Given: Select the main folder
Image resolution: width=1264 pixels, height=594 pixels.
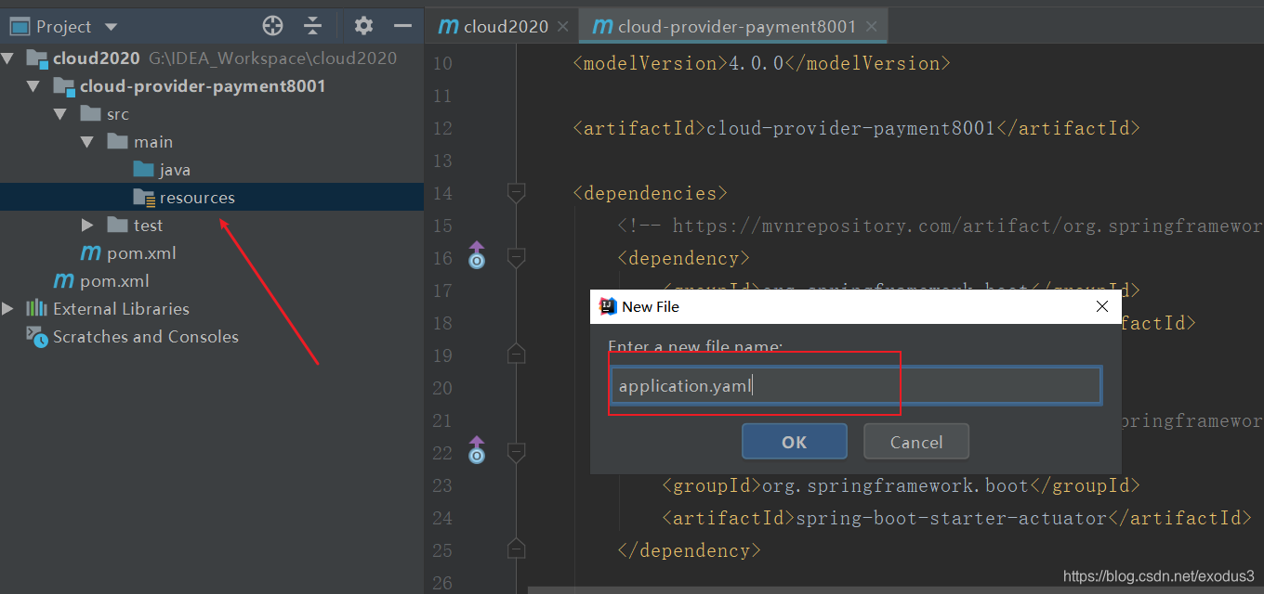Looking at the screenshot, I should pyautogui.click(x=153, y=142).
